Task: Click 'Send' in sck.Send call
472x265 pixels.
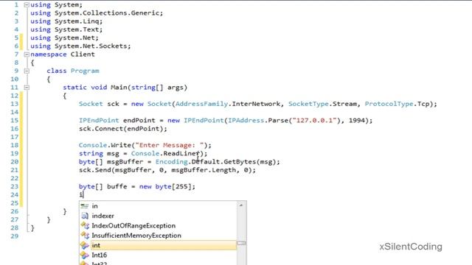Action: (x=103, y=170)
